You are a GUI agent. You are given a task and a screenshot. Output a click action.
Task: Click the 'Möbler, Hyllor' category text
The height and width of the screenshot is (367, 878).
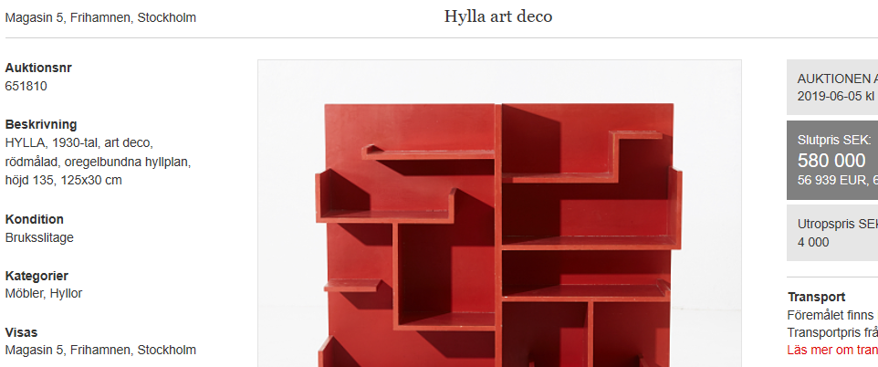(x=44, y=293)
